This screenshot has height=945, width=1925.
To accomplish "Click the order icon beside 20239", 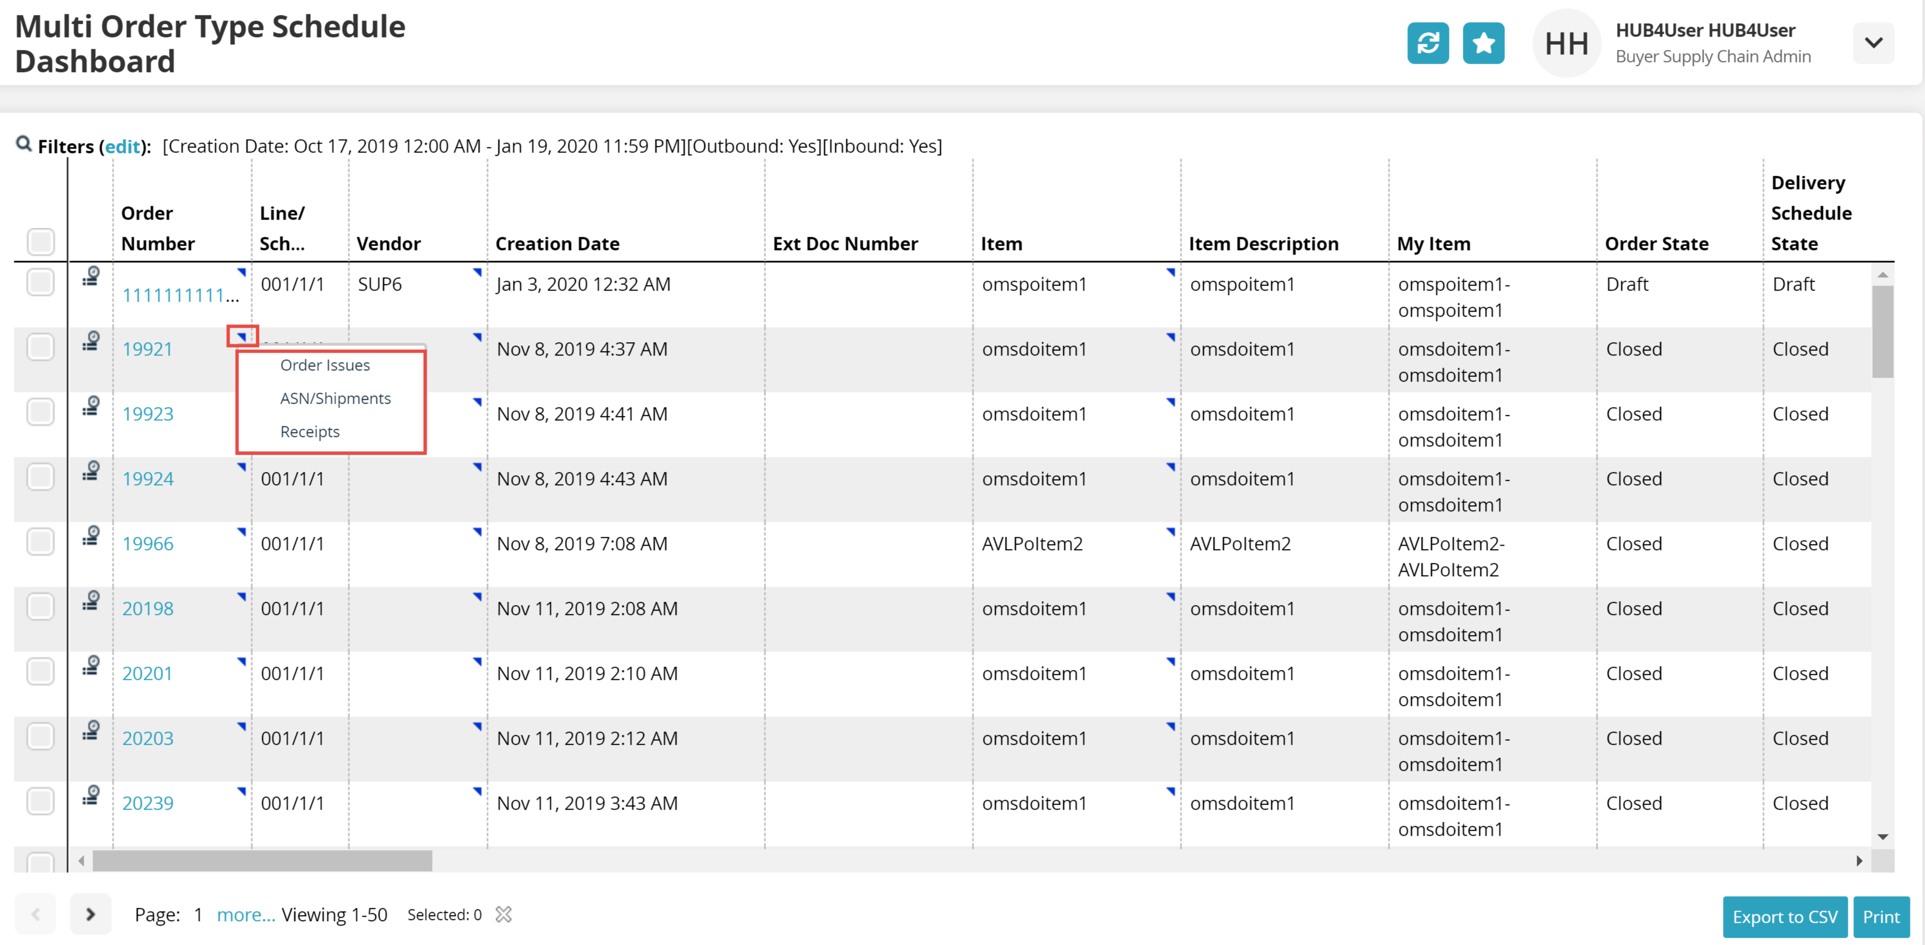I will [91, 795].
